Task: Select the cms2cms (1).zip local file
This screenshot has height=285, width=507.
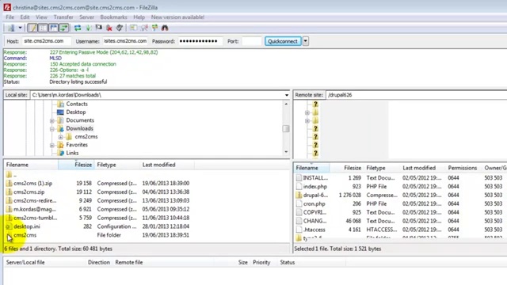Action: pos(33,183)
